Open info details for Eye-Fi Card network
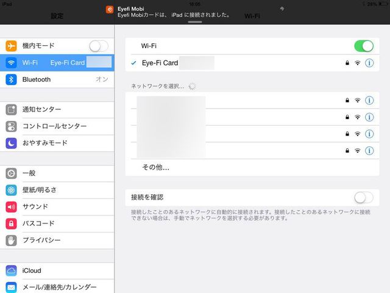Image resolution: width=390 pixels, height=293 pixels. click(369, 63)
